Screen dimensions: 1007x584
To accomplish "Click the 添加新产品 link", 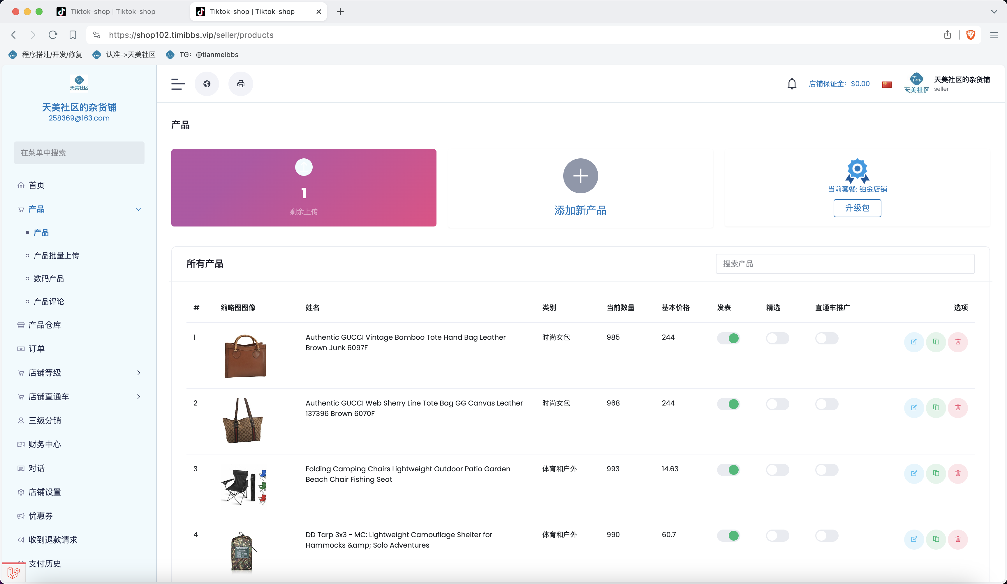I will 580,210.
